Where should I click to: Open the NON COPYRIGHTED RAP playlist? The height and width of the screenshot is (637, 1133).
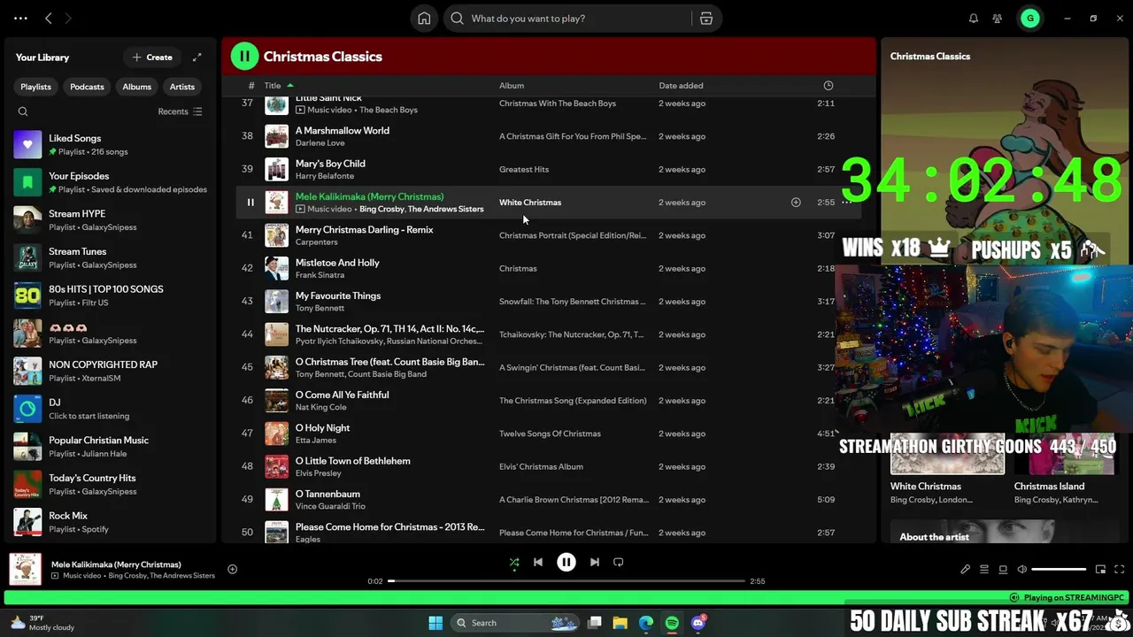tap(110, 371)
